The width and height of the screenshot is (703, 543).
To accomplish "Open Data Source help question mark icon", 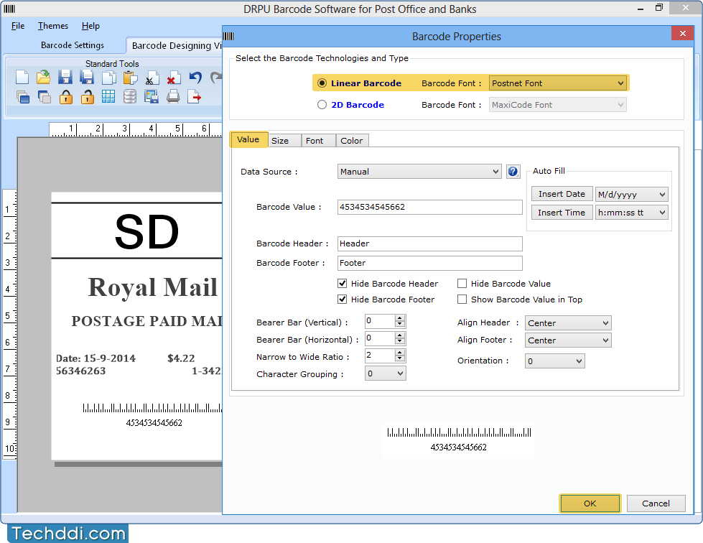I will pyautogui.click(x=513, y=171).
